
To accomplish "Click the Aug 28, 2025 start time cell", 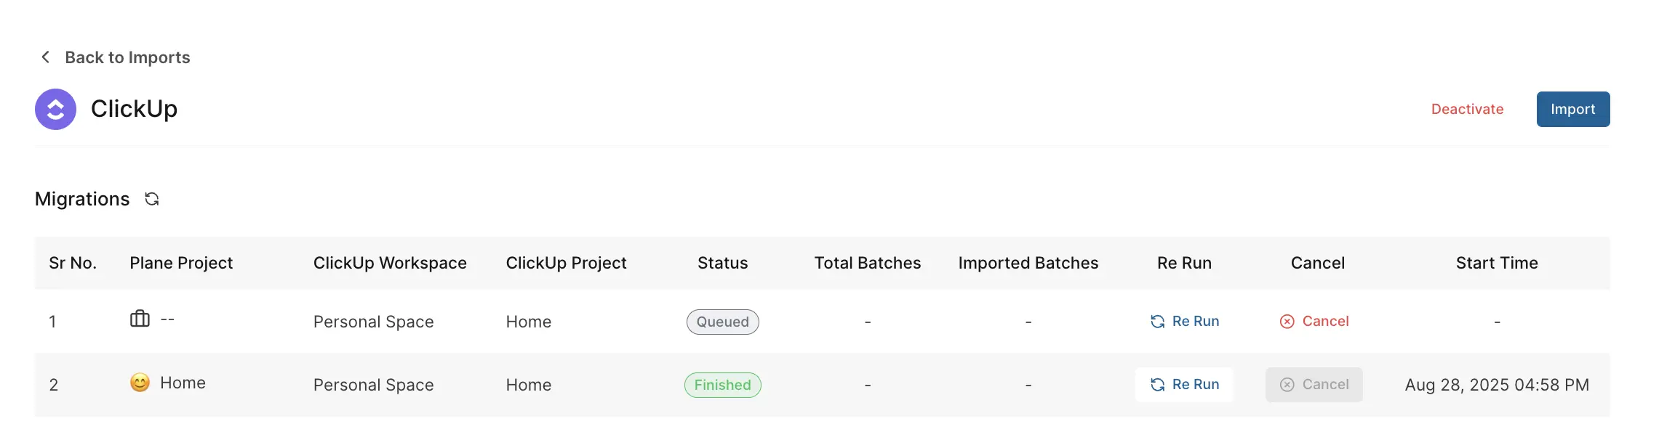I will click(x=1497, y=385).
